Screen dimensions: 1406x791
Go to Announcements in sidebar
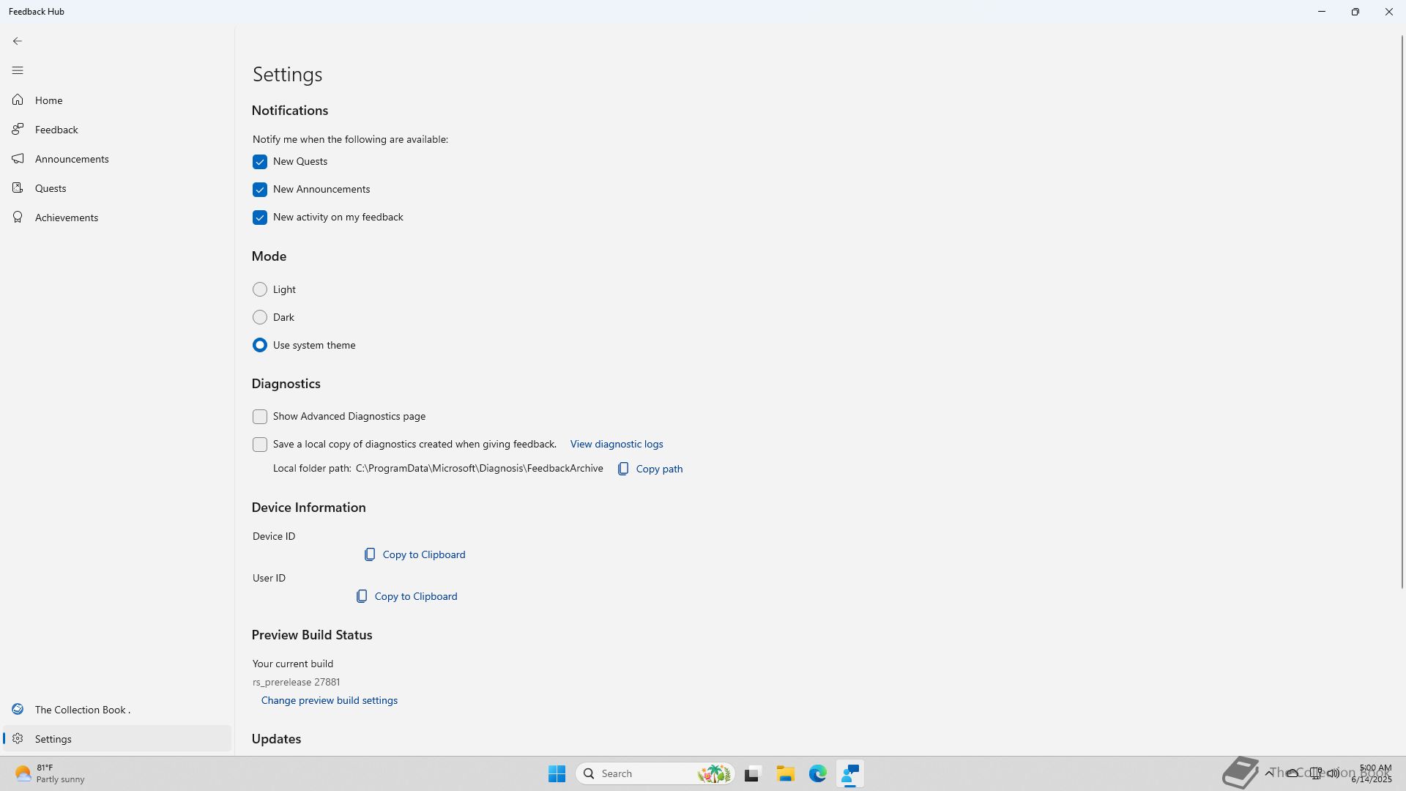pos(71,159)
